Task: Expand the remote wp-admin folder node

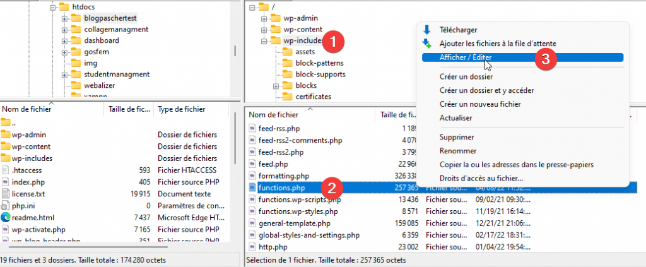Action: [264, 18]
